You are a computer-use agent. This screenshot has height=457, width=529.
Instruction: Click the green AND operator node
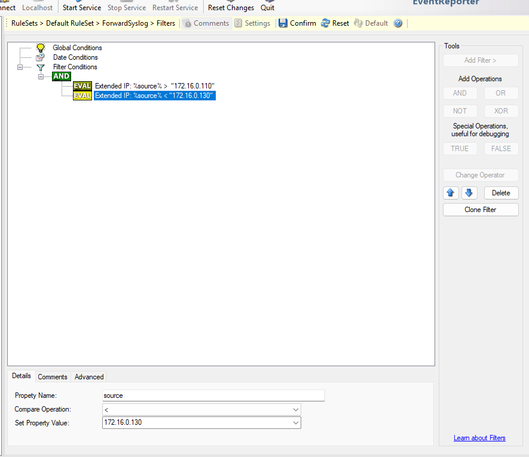[x=62, y=76]
